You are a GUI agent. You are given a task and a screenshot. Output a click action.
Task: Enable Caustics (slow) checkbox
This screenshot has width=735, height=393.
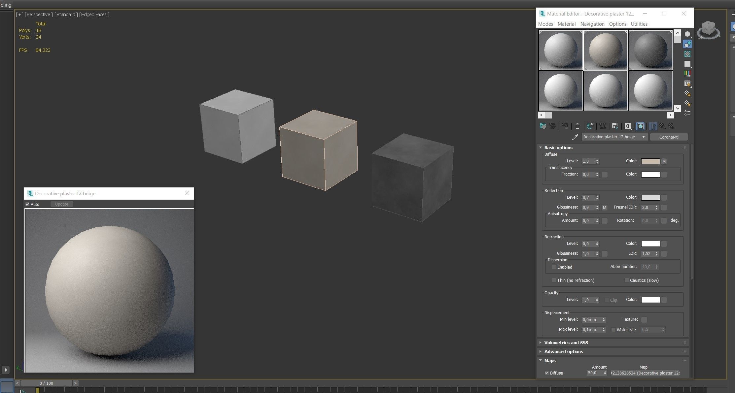626,280
